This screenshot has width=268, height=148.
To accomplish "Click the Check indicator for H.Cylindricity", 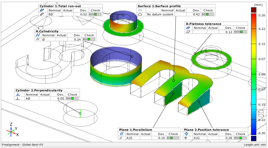I will 89,39.
